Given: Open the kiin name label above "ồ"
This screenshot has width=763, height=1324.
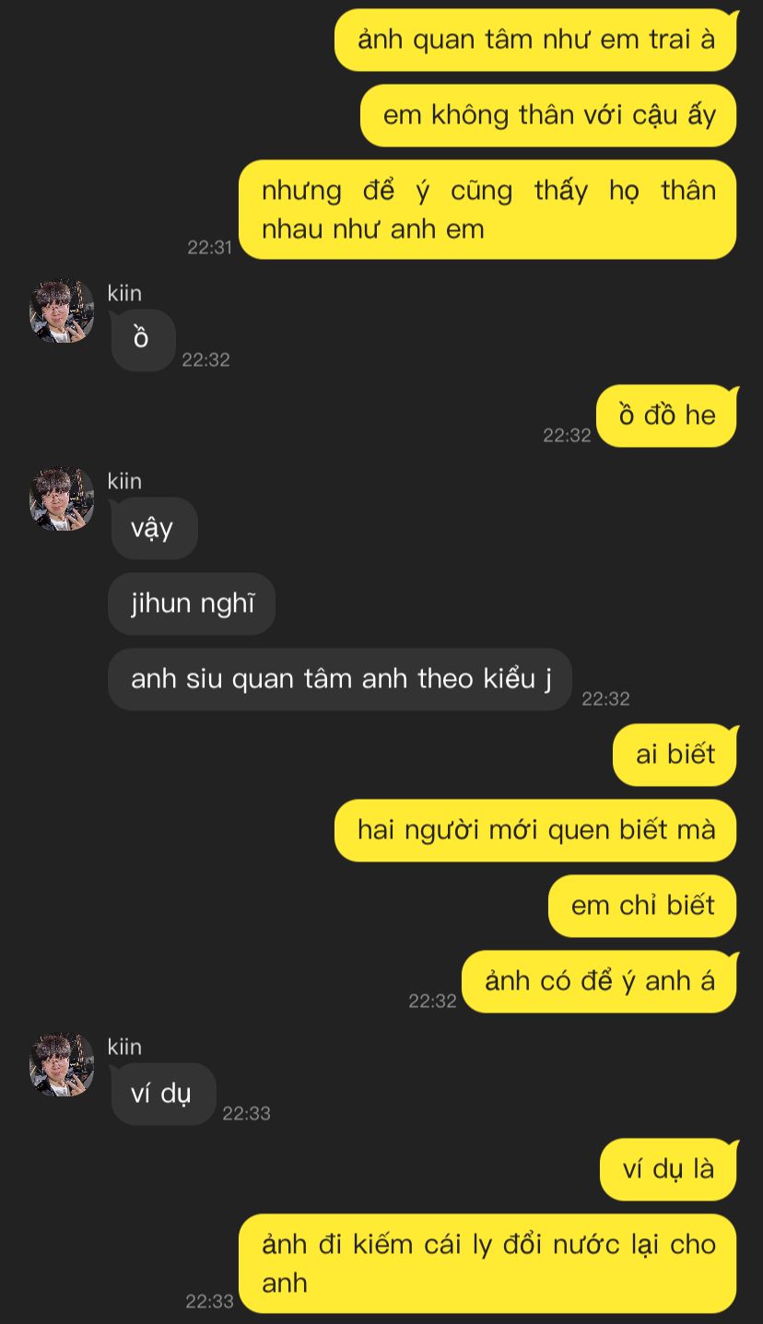Looking at the screenshot, I should point(124,293).
